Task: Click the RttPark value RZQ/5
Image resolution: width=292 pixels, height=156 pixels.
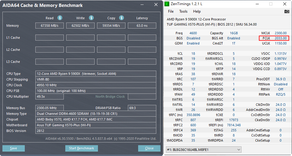Action: 281,94
